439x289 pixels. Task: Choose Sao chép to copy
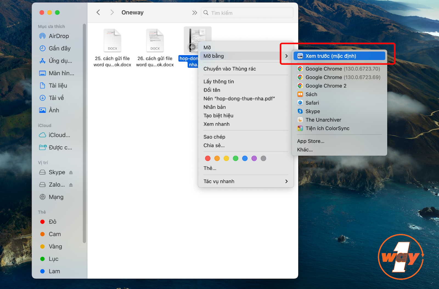246,137
